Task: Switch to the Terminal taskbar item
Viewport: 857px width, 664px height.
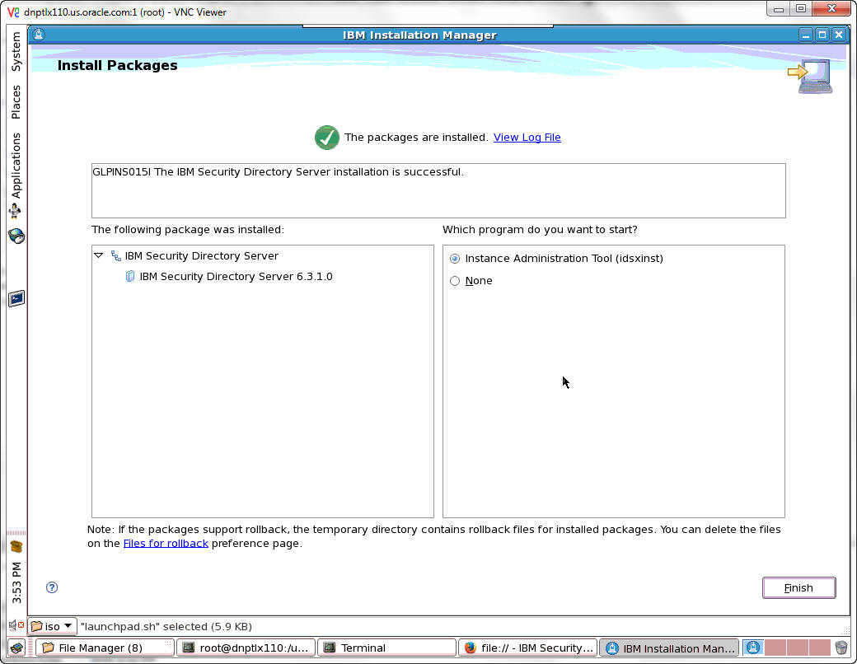Action: (x=387, y=648)
